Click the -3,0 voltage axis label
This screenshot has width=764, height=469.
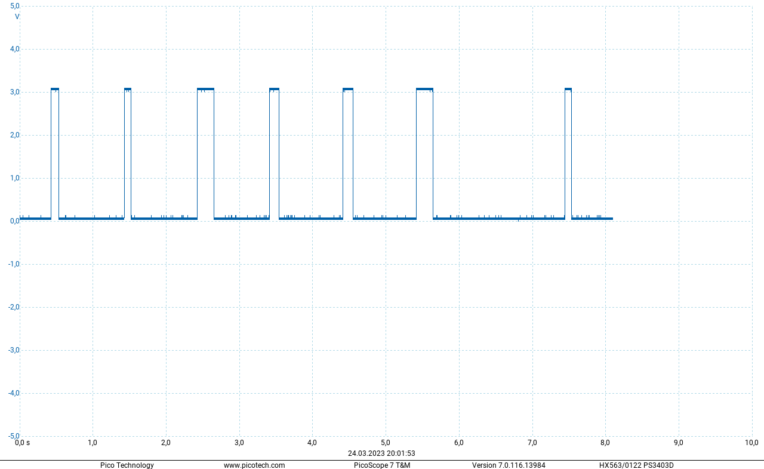14,350
